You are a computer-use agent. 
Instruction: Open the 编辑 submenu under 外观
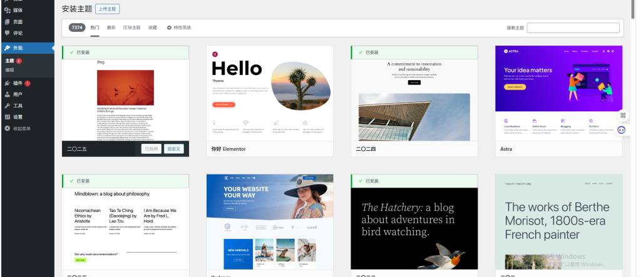(x=9, y=70)
